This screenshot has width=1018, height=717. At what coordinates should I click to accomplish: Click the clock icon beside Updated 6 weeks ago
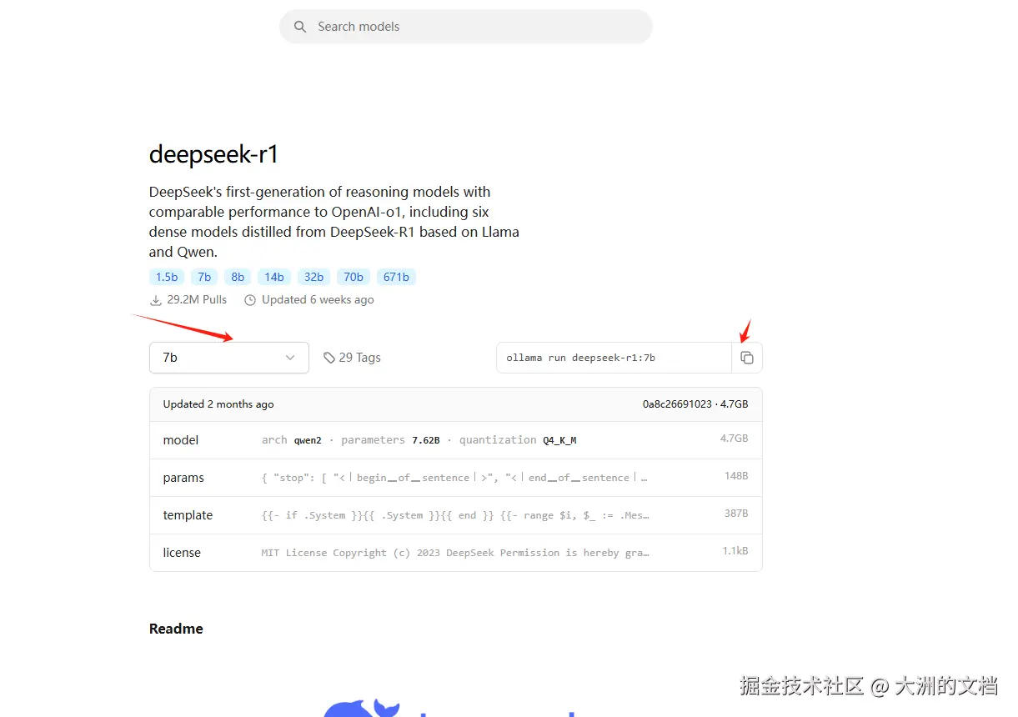coord(250,300)
